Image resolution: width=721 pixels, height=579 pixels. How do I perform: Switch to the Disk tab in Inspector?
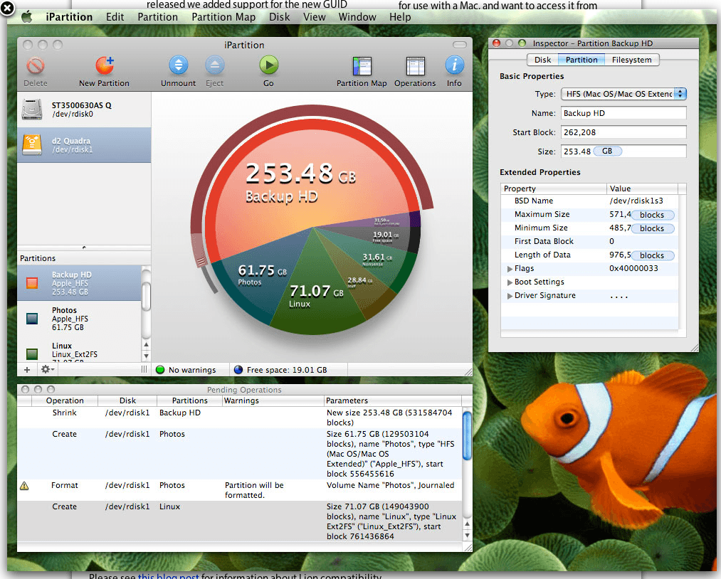click(542, 60)
